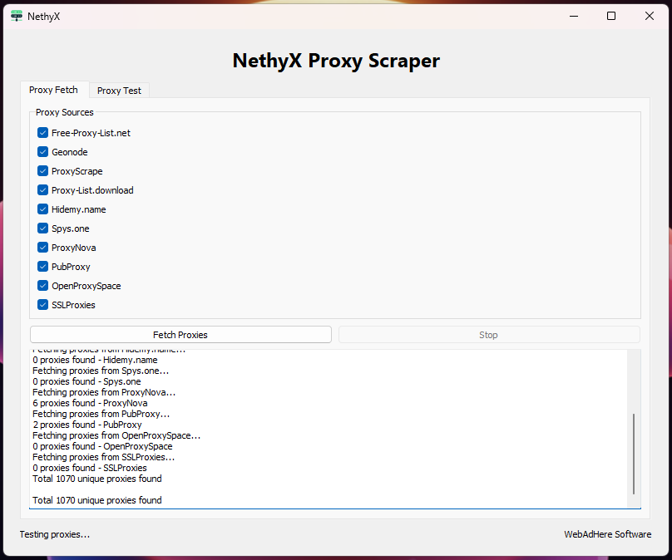Click 'Fetching proxies from ProxyNova...' log line
The width and height of the screenshot is (672, 560).
[x=104, y=393]
